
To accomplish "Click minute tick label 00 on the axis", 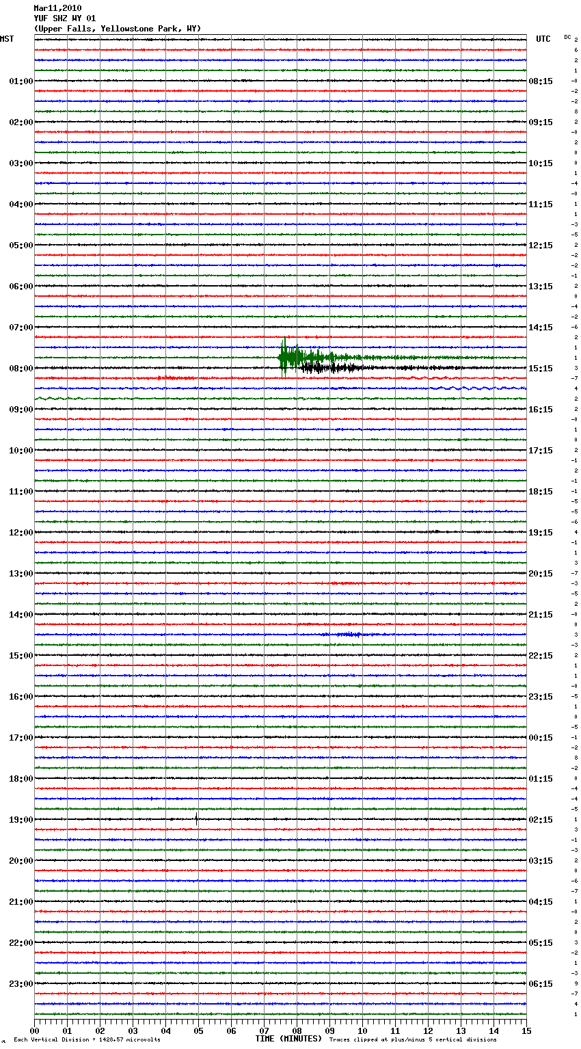I will click(x=34, y=1031).
